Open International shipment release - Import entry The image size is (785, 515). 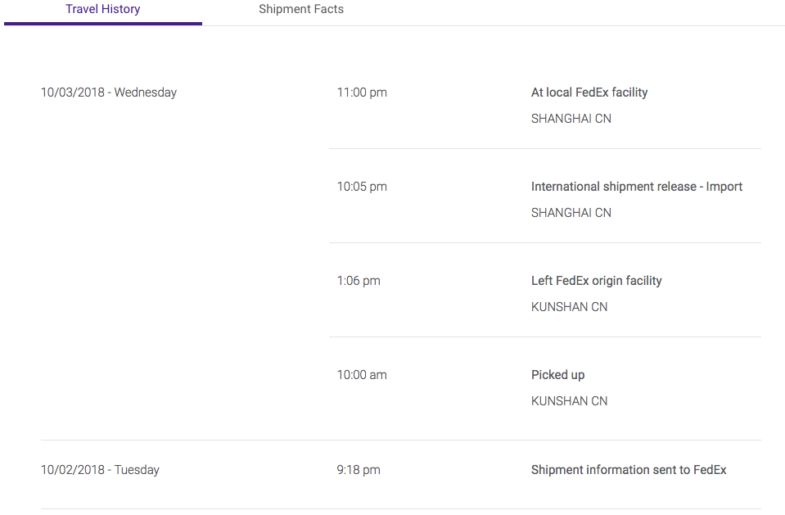tap(637, 187)
